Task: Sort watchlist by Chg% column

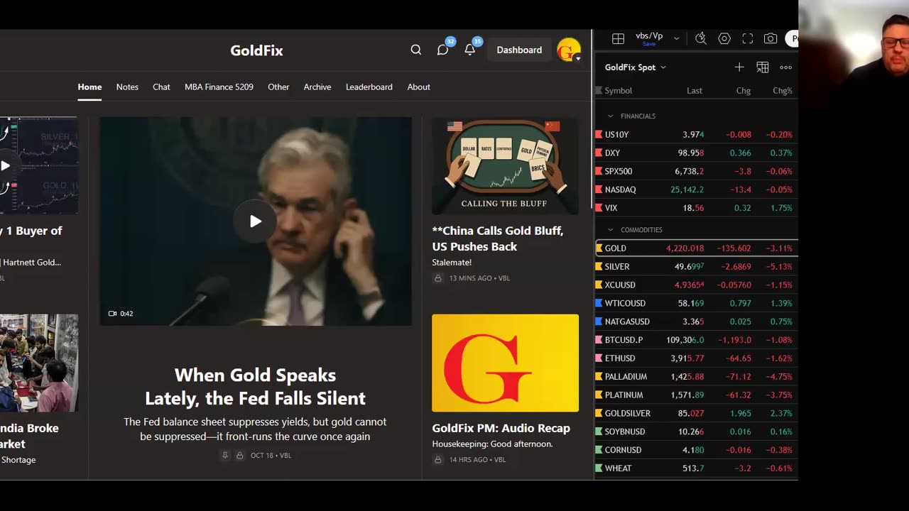Action: (x=783, y=91)
